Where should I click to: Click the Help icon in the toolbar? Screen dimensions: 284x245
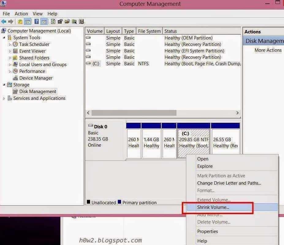[x=36, y=21]
